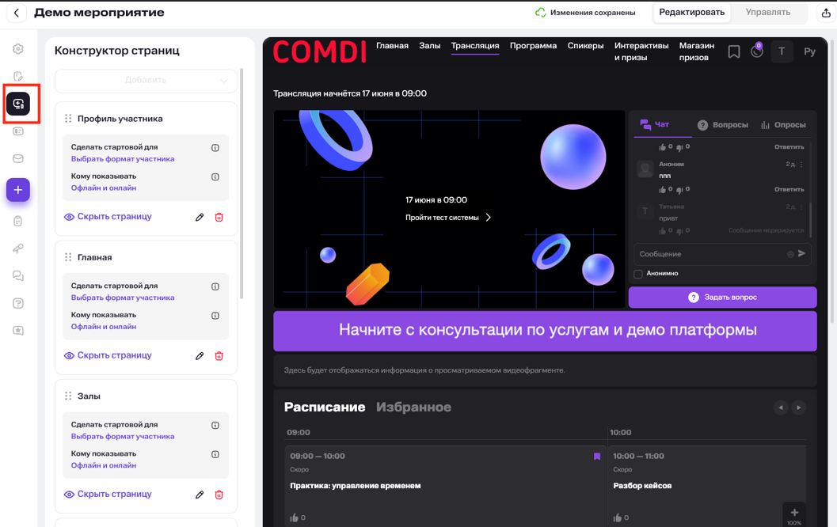This screenshot has height=527, width=837.
Task: Click the schedule previous arrow button
Action: [781, 408]
